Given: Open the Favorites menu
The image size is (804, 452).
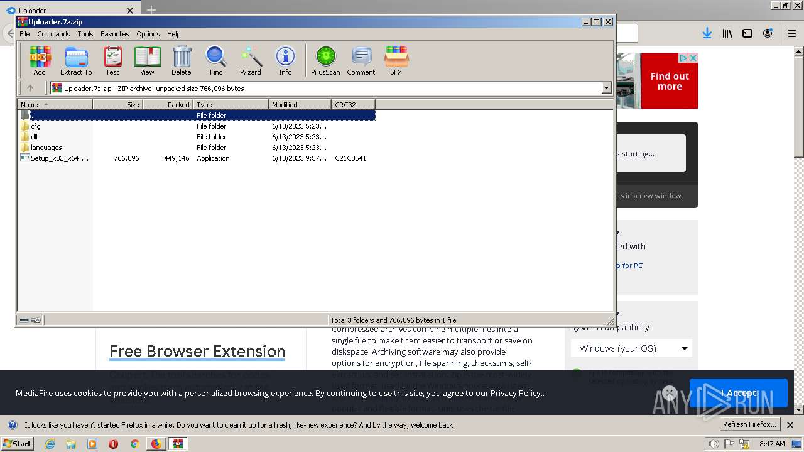Looking at the screenshot, I should (x=115, y=34).
